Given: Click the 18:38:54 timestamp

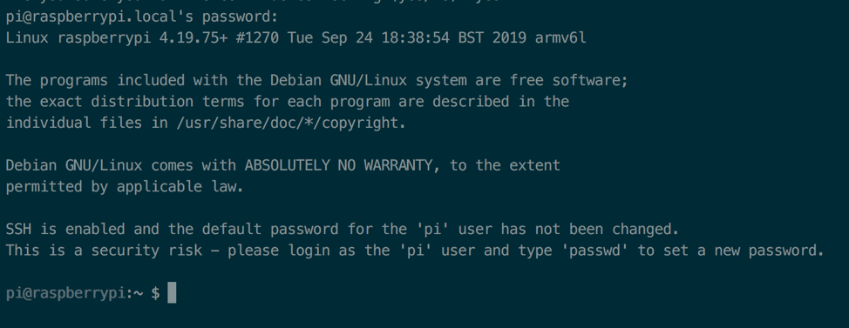Looking at the screenshot, I should (x=415, y=38).
